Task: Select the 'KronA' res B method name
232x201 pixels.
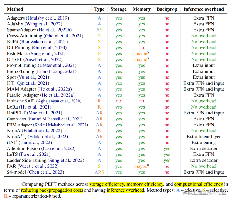Action: (x=16, y=137)
